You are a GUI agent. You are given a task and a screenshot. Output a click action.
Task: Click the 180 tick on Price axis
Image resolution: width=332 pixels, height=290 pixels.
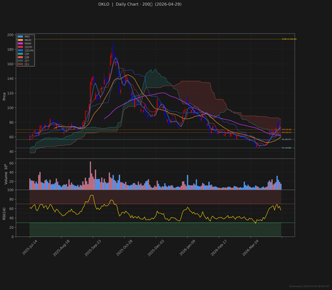coord(10,50)
